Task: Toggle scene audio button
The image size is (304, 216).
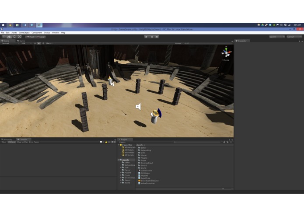Action: tap(43, 43)
